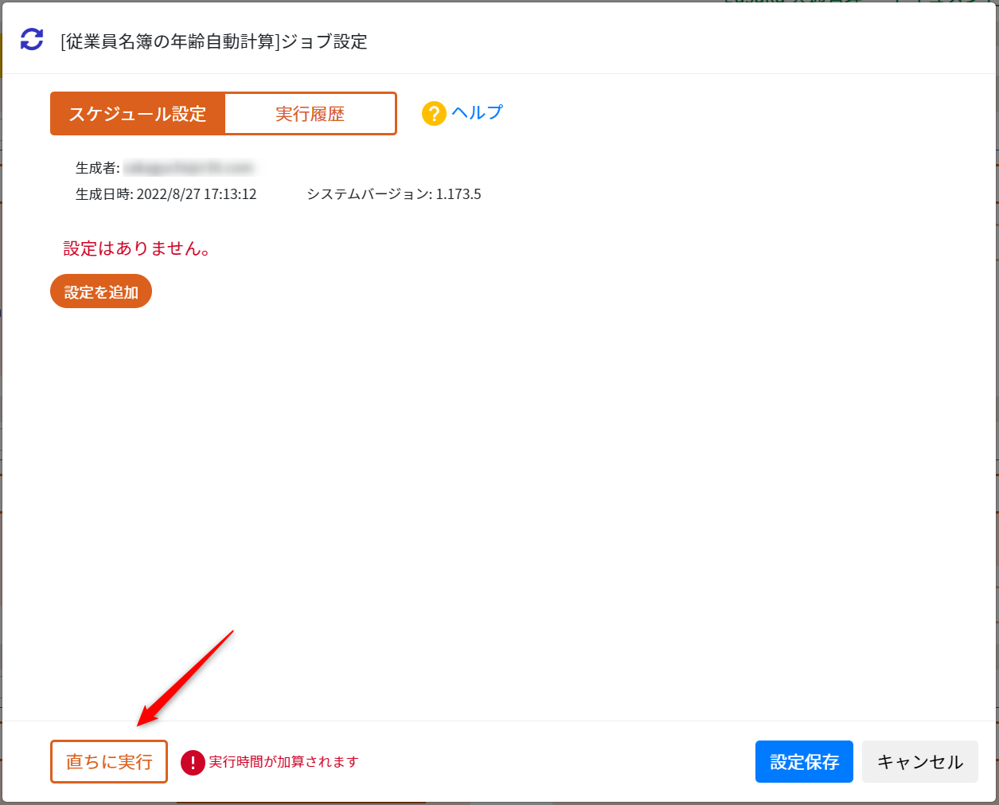The width and height of the screenshot is (999, 805).
Task: Click the システムバージョン 1.173.5 text
Action: [394, 194]
